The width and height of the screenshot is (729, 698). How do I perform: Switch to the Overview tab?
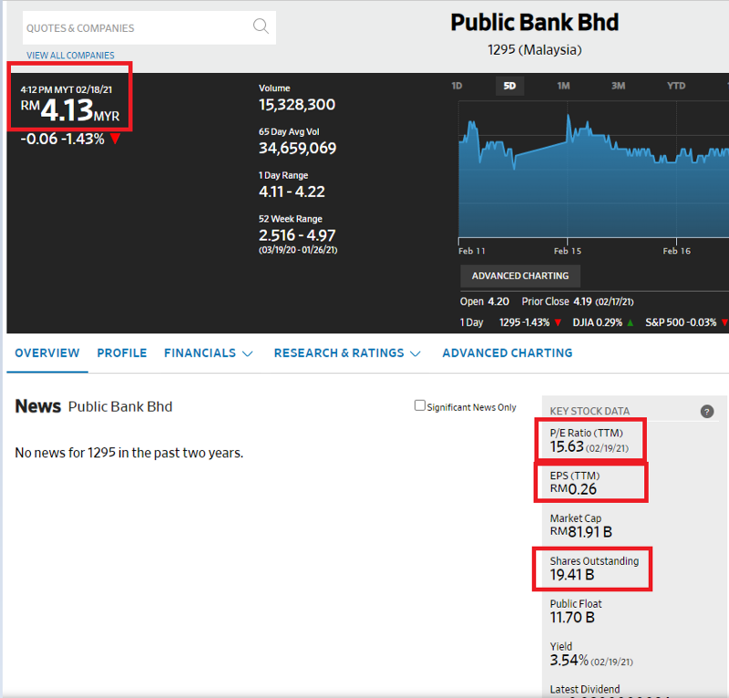[x=47, y=353]
